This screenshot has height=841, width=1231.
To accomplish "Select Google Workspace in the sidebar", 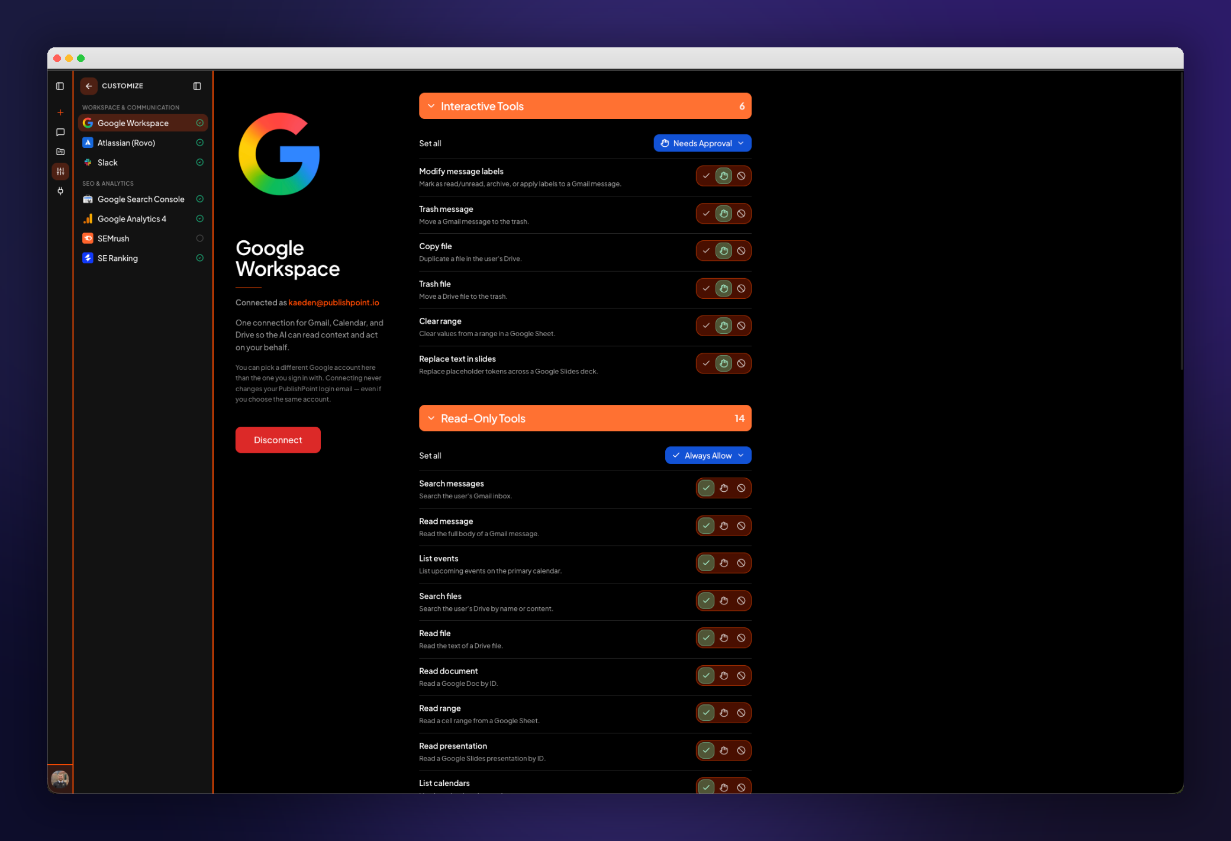I will click(143, 123).
